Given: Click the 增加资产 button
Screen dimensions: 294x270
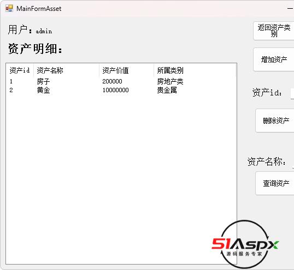Looking at the screenshot, I should [274, 59].
